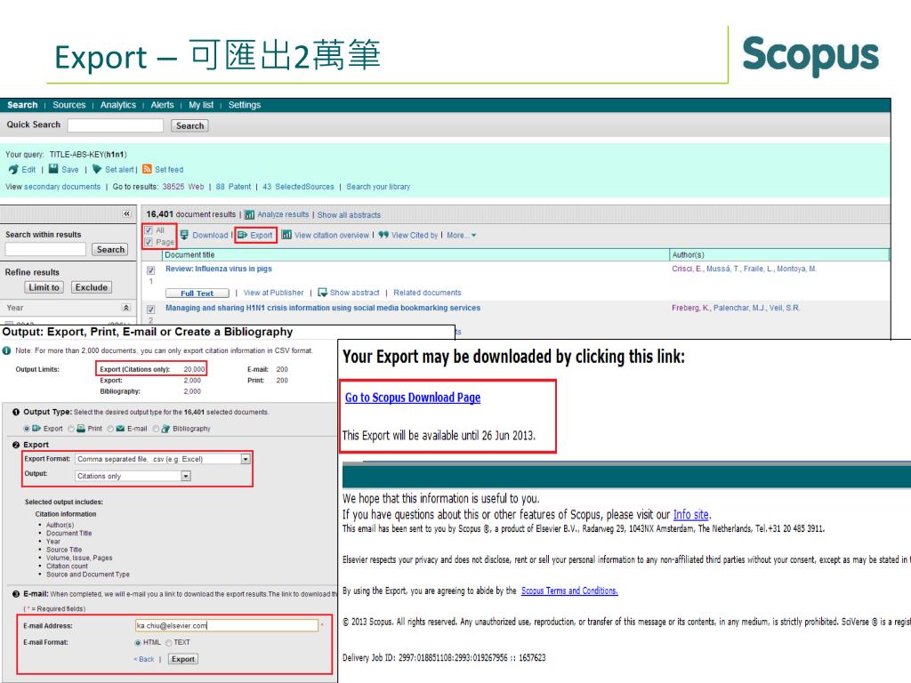Click the Quick Search input field
Viewport: 911px width, 683px height.
115,125
